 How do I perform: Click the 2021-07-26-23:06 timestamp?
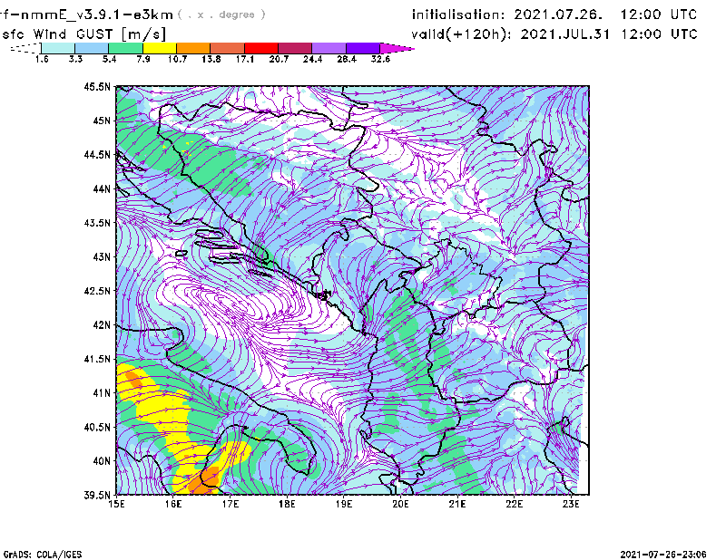[x=663, y=555]
